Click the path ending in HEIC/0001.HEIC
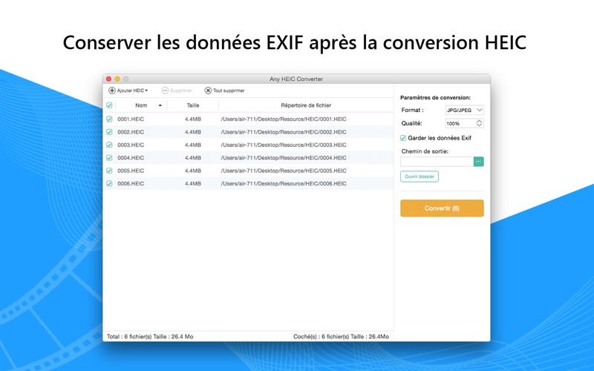 (284, 119)
